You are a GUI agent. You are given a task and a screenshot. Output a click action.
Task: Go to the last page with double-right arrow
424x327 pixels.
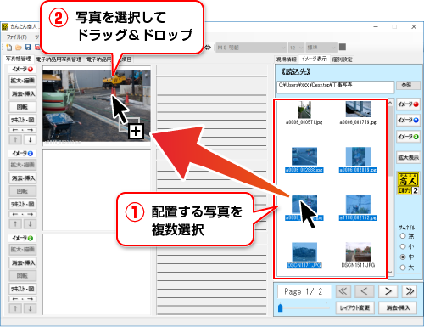tap(410, 291)
